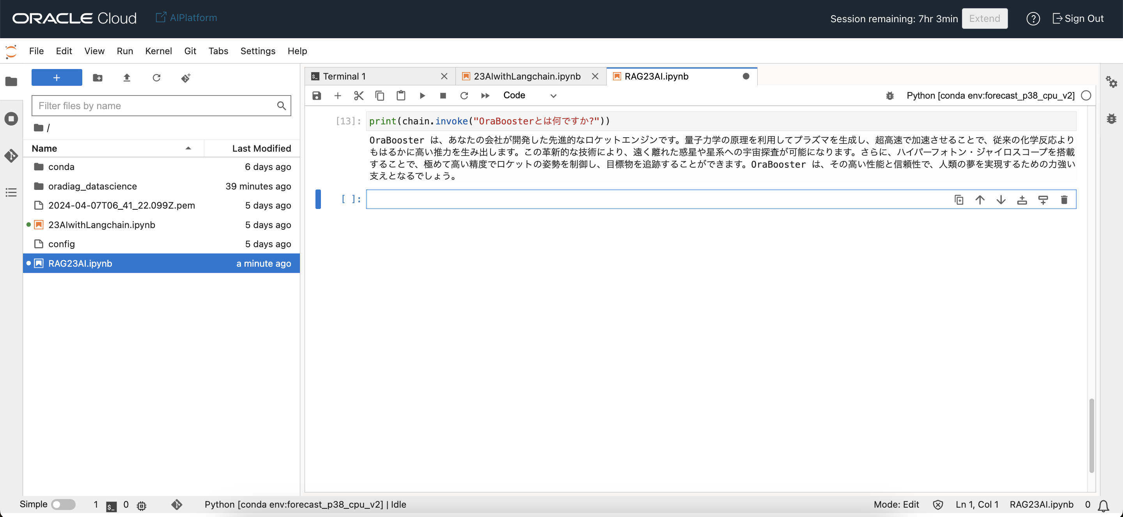Switch to the 23AIwithLangchain.ipynb tab
The height and width of the screenshot is (517, 1123).
click(x=527, y=76)
